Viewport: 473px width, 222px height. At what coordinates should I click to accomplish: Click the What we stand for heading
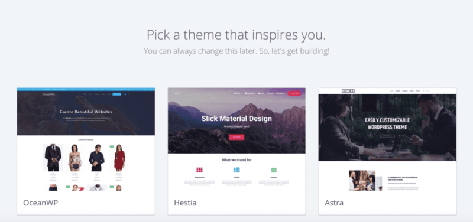click(237, 160)
